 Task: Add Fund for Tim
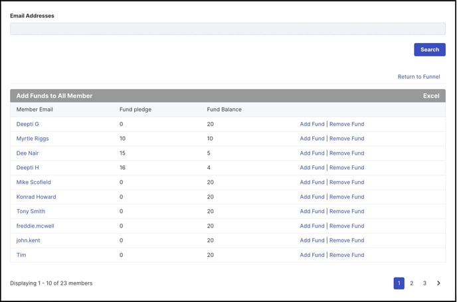pos(312,255)
